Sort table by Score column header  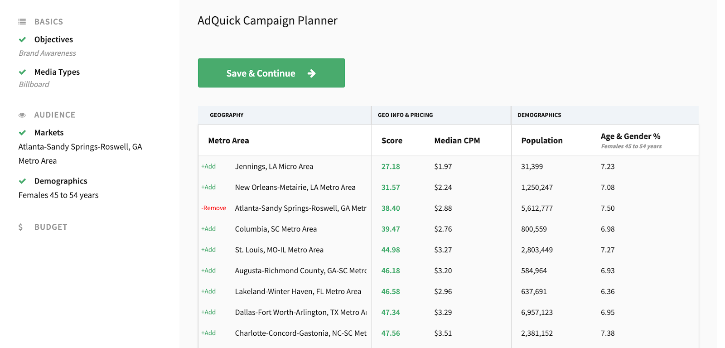point(392,141)
